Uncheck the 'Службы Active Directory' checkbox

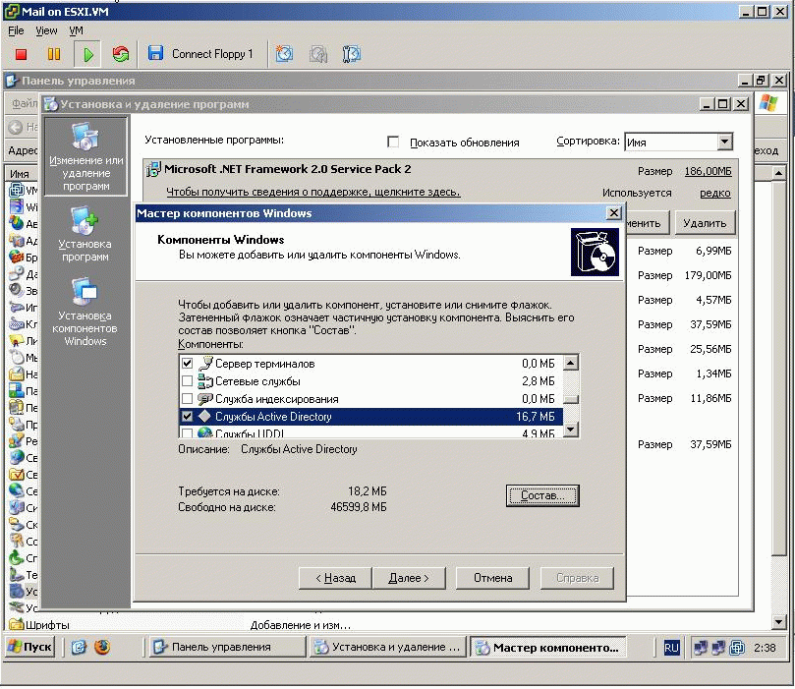pyautogui.click(x=187, y=416)
